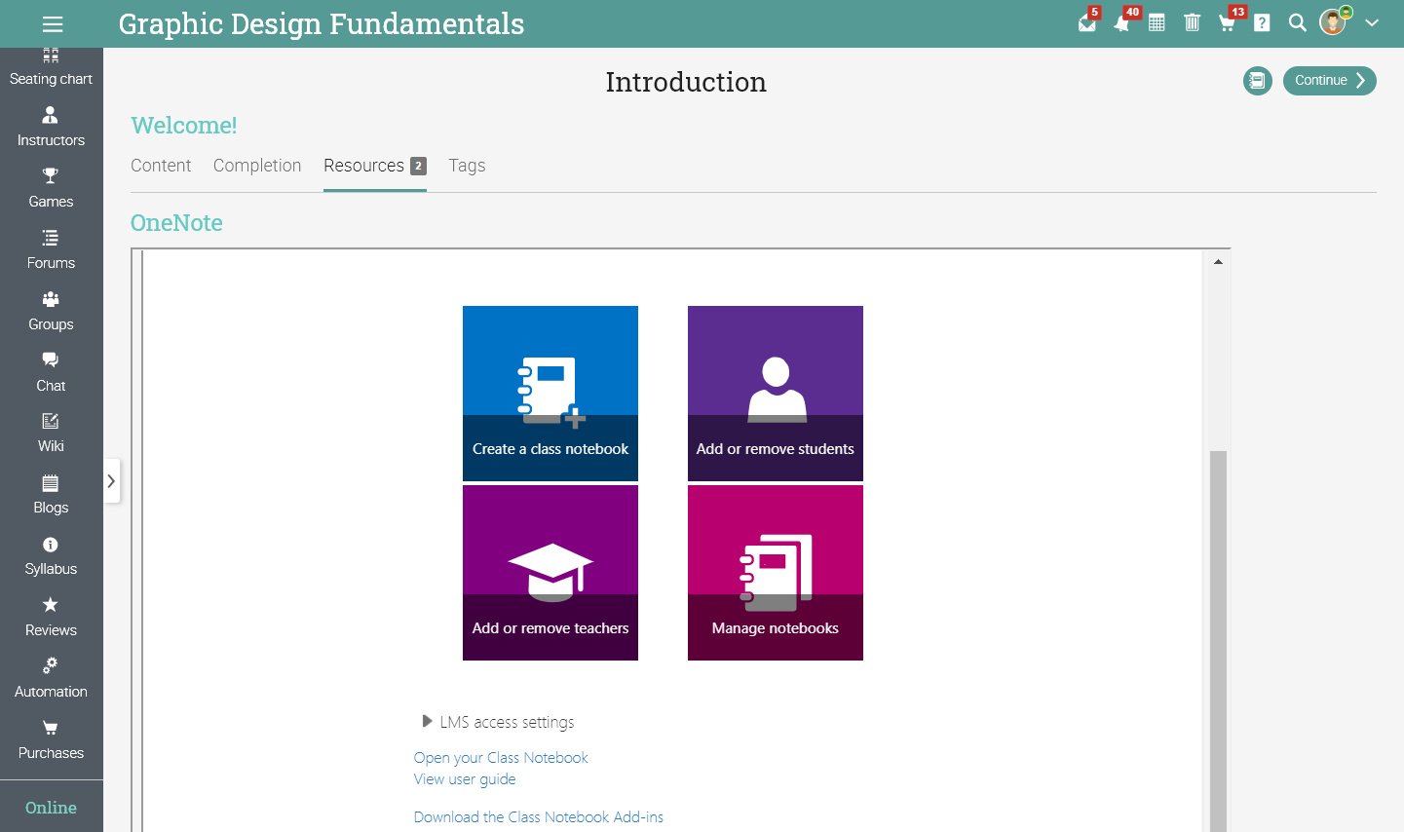Expand LMS access settings disclosure
The height and width of the screenshot is (832, 1404).
[x=498, y=722]
